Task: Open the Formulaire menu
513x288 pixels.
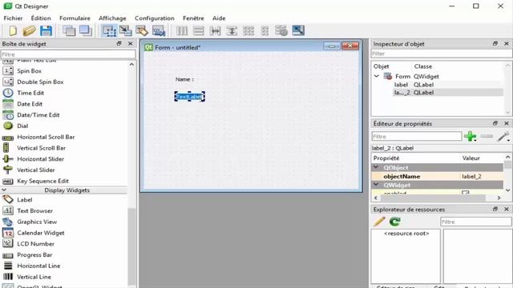Action: [x=75, y=18]
